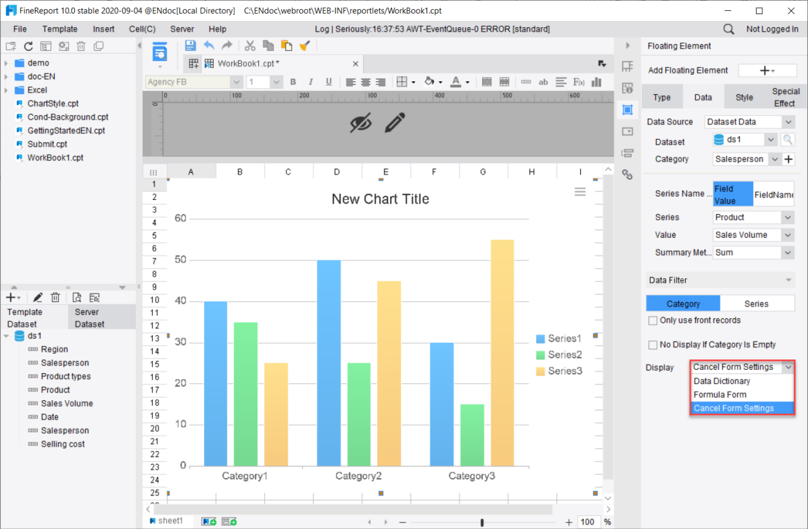
Task: Click the delete trash icon above Template Dataset
Action: coord(55,297)
